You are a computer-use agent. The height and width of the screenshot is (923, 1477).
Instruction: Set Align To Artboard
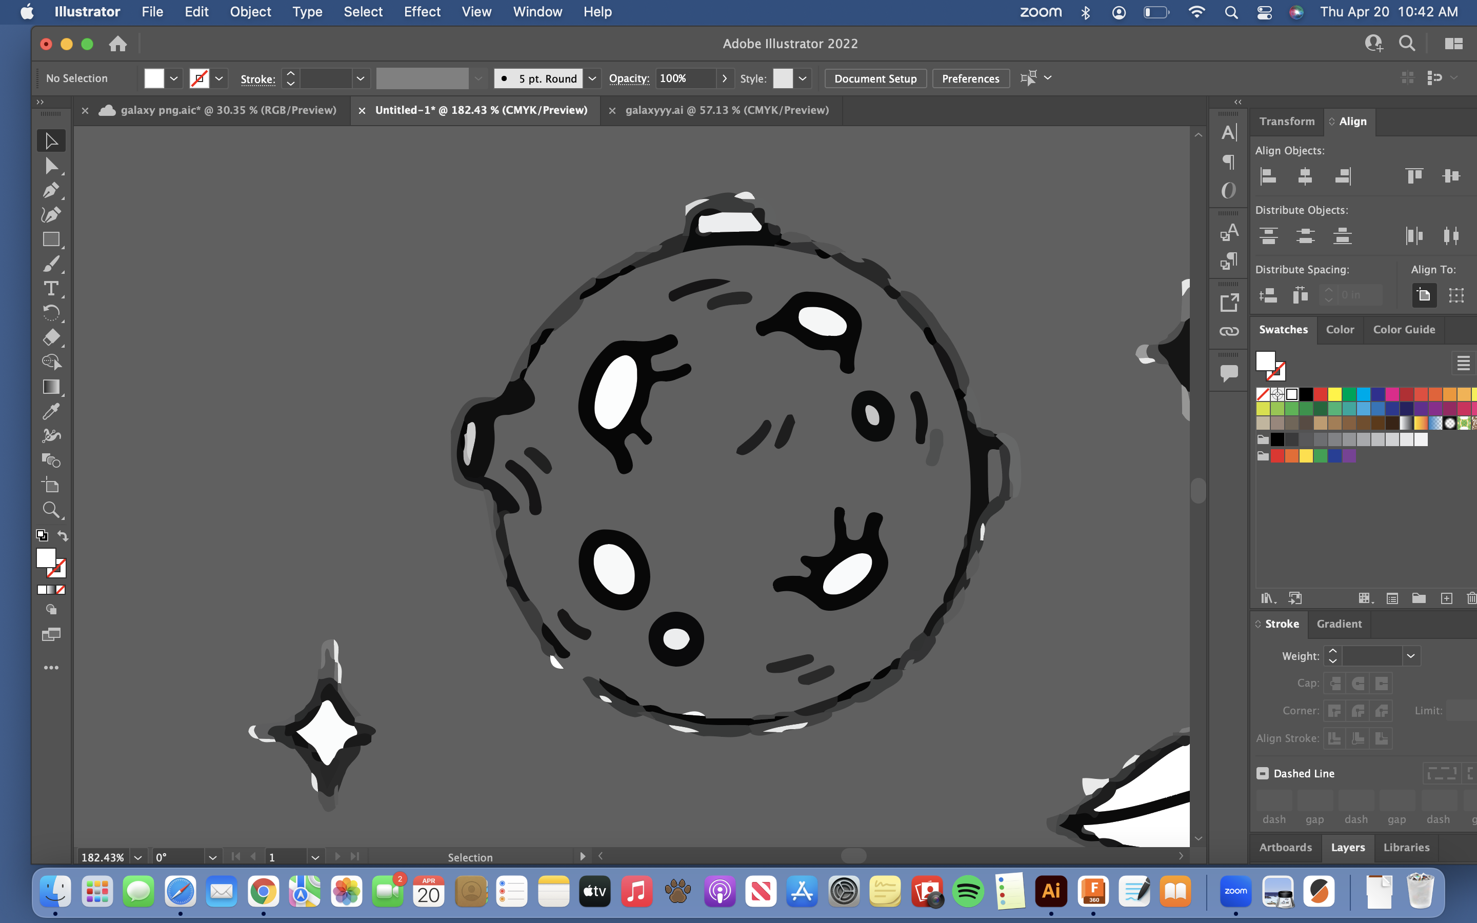pyautogui.click(x=1425, y=295)
